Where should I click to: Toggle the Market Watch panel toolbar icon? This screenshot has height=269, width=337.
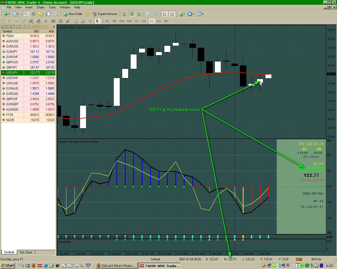pos(26,14)
